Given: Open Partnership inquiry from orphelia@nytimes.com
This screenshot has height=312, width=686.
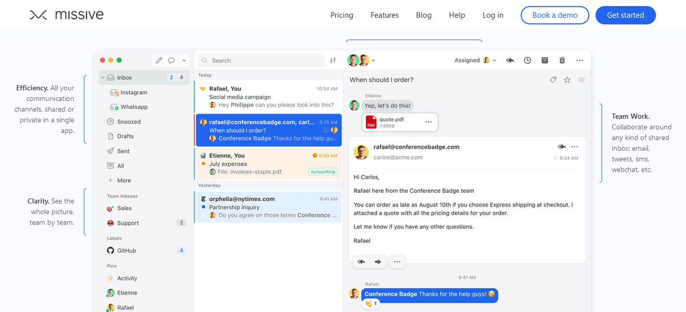Looking at the screenshot, I should pos(269,207).
